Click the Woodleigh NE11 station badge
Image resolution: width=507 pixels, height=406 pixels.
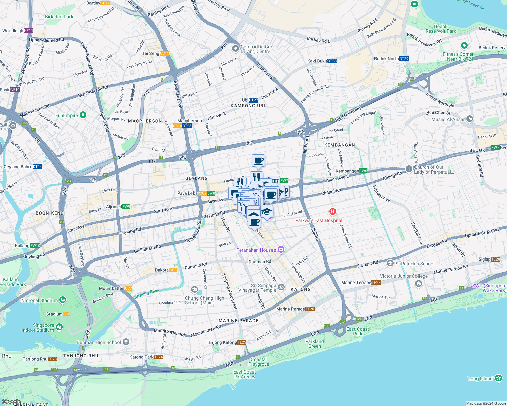click(28, 30)
